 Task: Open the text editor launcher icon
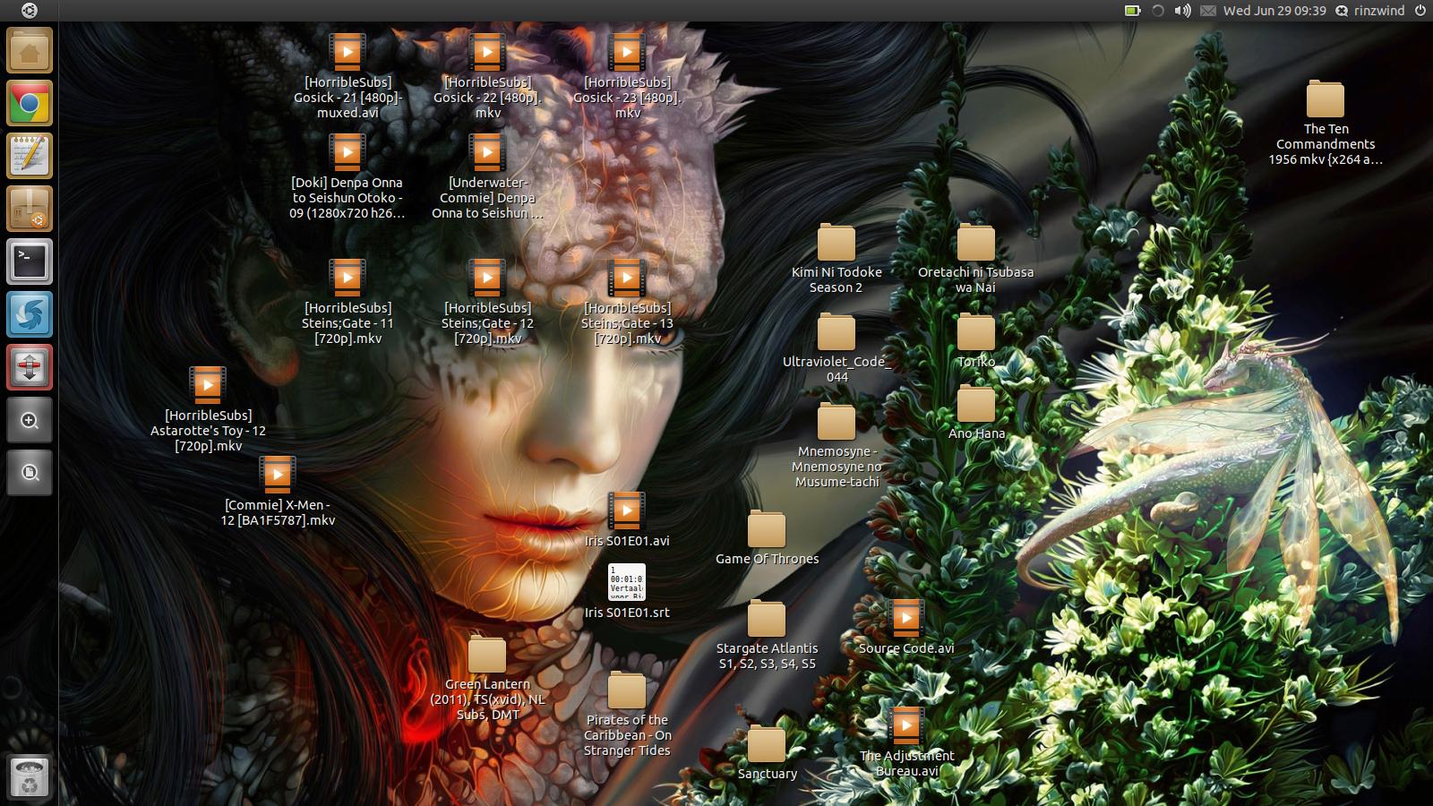click(x=30, y=156)
